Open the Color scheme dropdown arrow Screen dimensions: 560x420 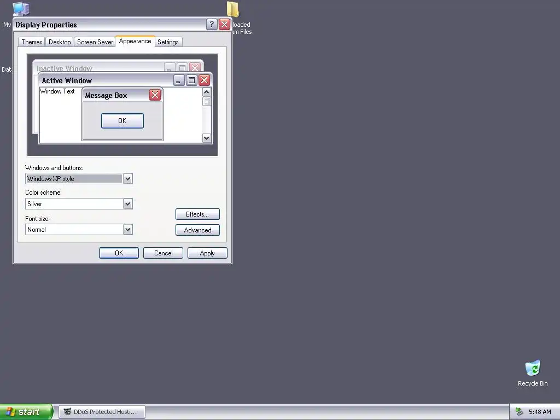[x=127, y=204]
